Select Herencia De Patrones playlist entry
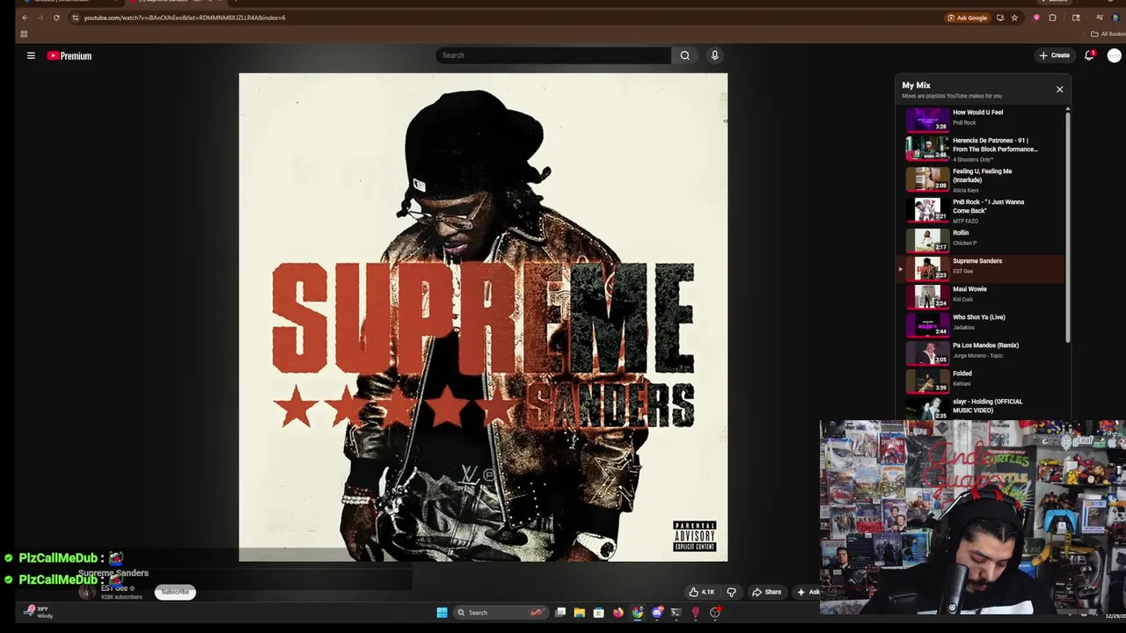This screenshot has height=633, width=1126. pos(983,149)
